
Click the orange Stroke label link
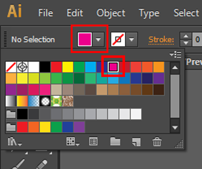[x=161, y=40]
